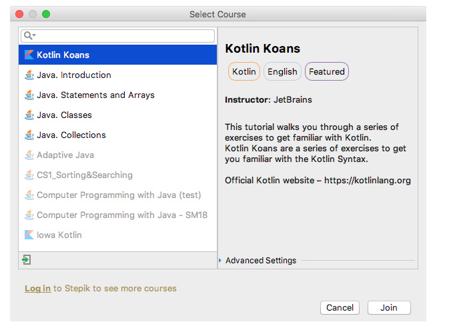The image size is (467, 334).
Task: Click the Java icon next to Java. Statements and Arrays
Action: pos(29,95)
